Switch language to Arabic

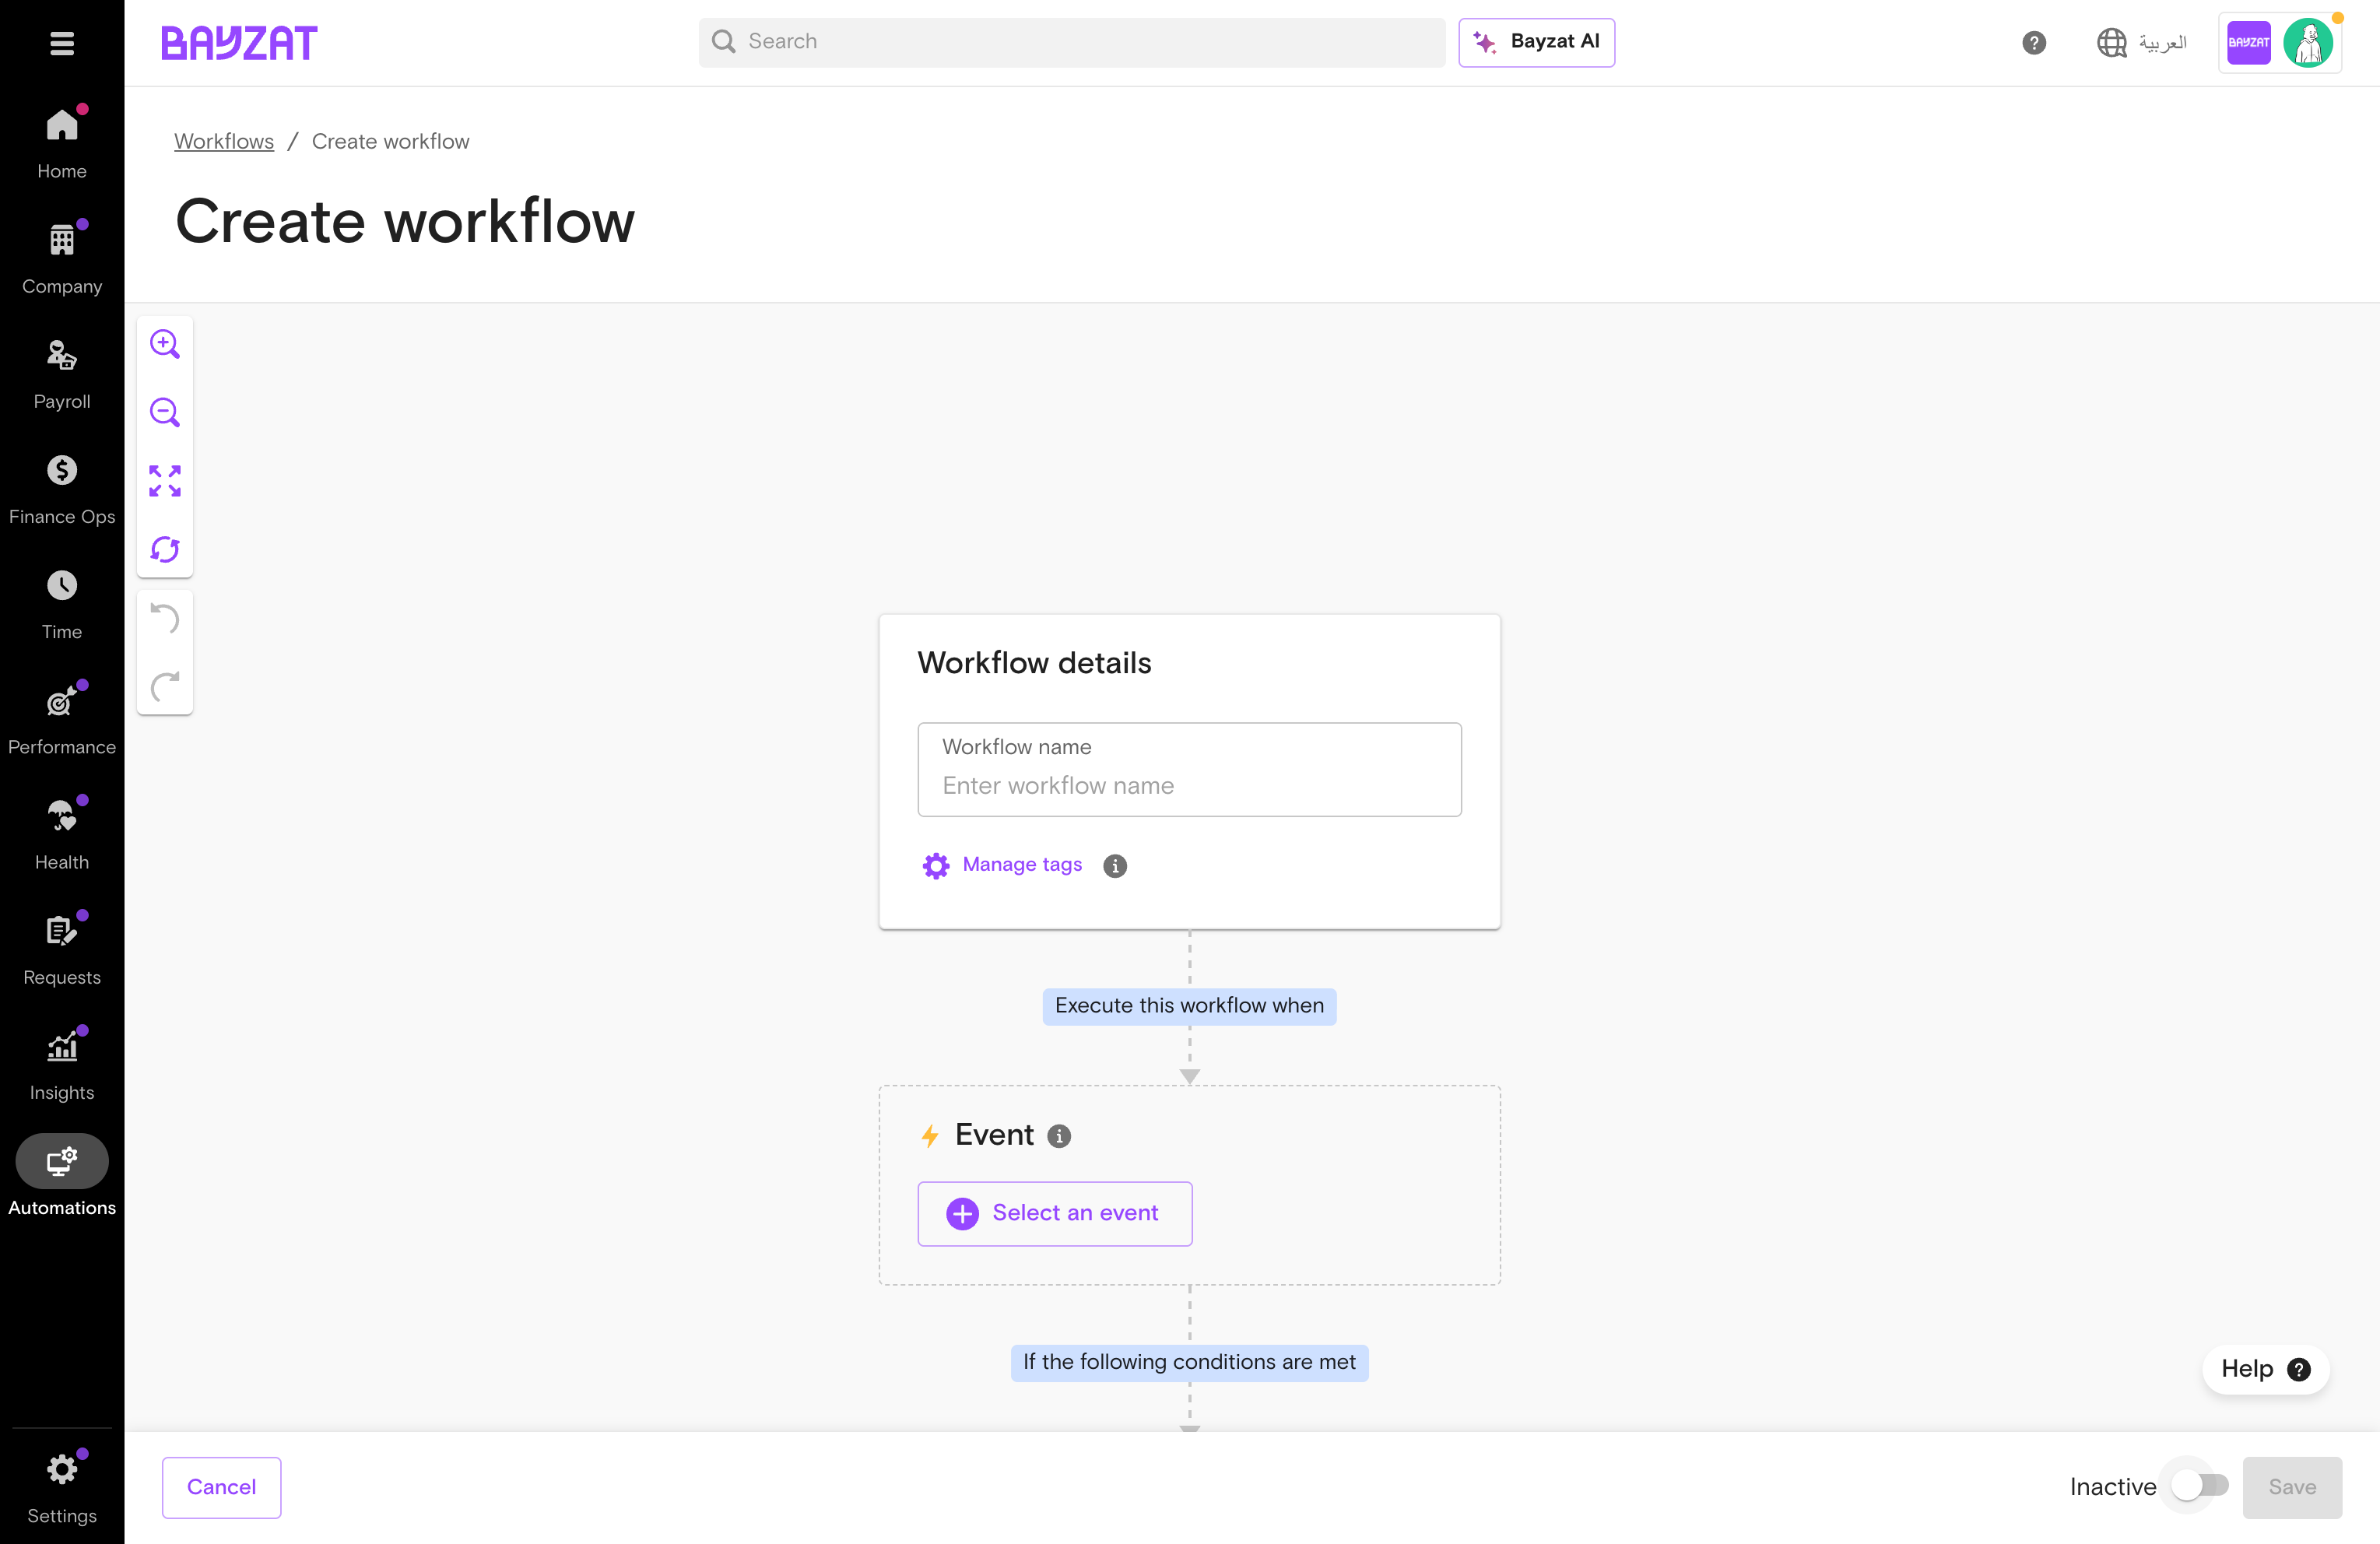pos(2142,42)
